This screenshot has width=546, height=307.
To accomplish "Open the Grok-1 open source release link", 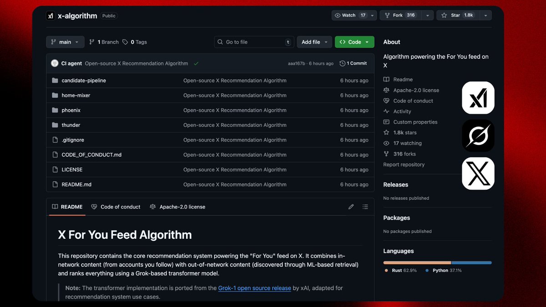I will click(x=254, y=288).
